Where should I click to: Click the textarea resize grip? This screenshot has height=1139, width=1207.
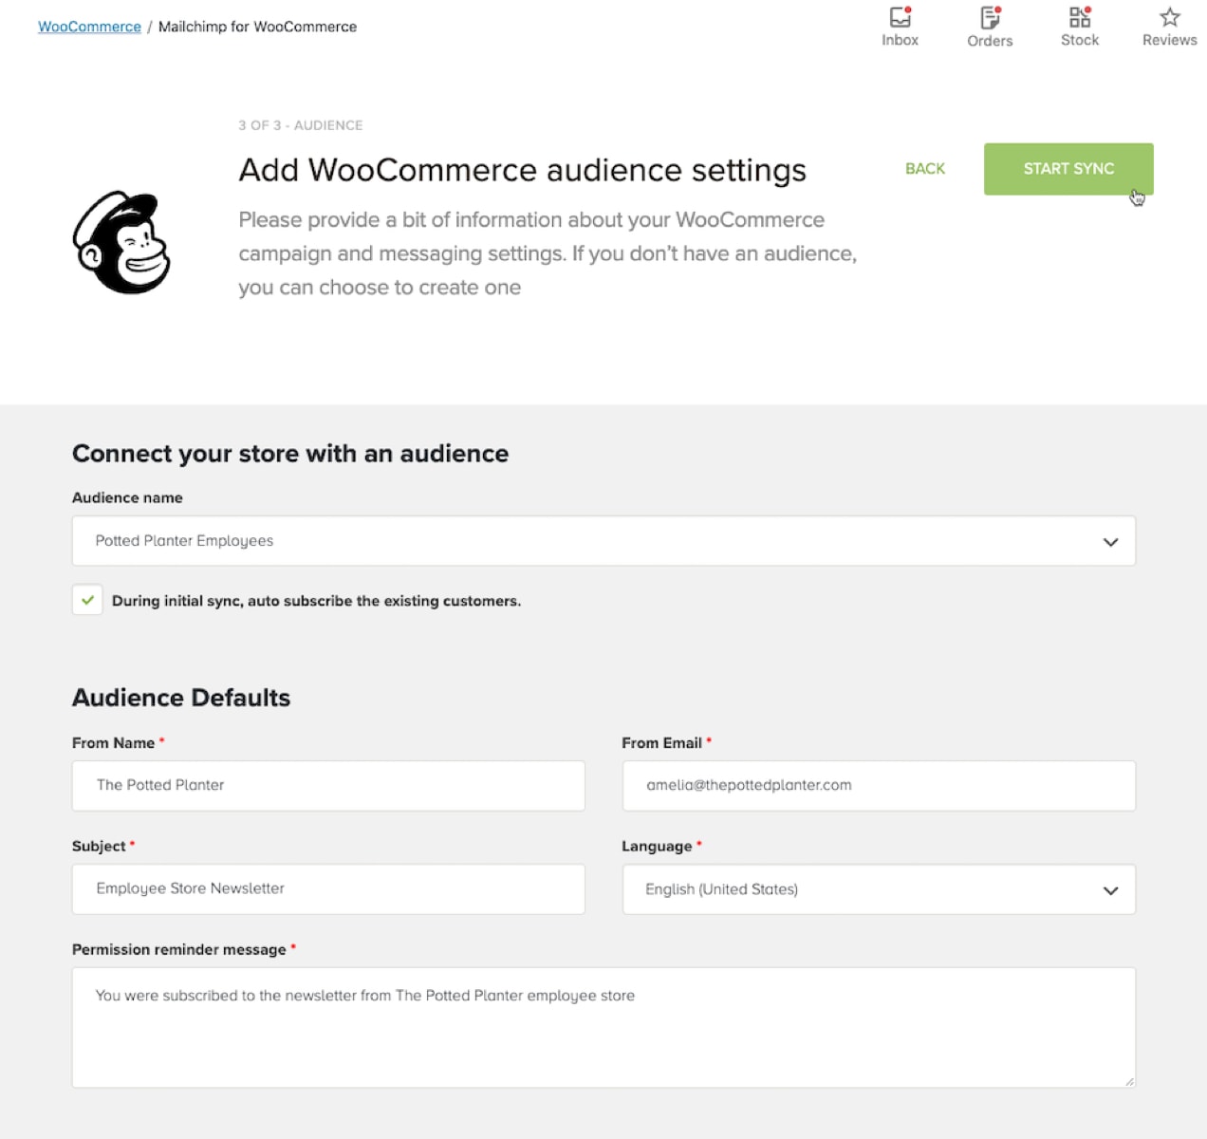tap(1130, 1081)
